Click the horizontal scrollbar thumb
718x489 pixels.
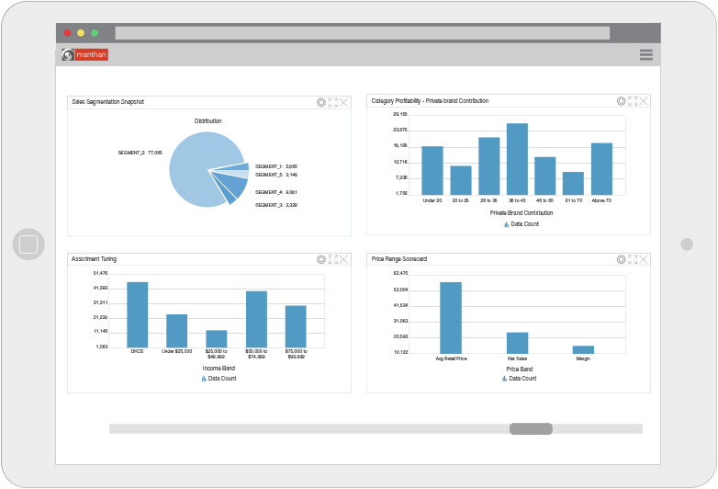pos(531,428)
